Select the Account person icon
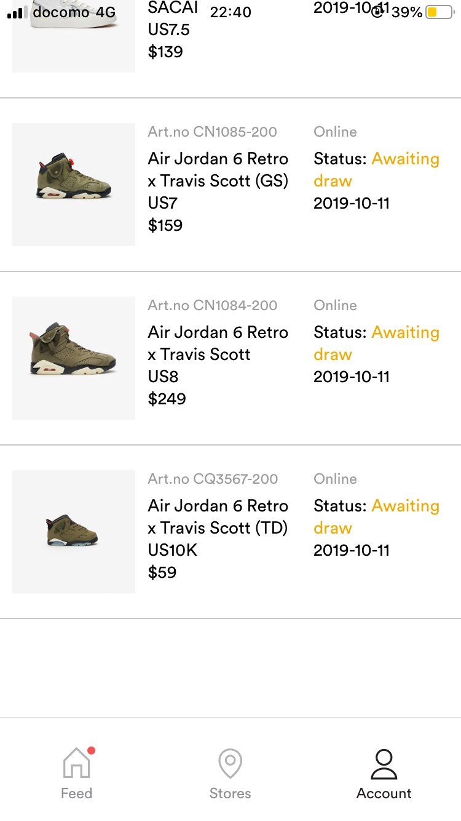The image size is (461, 821). point(384,764)
